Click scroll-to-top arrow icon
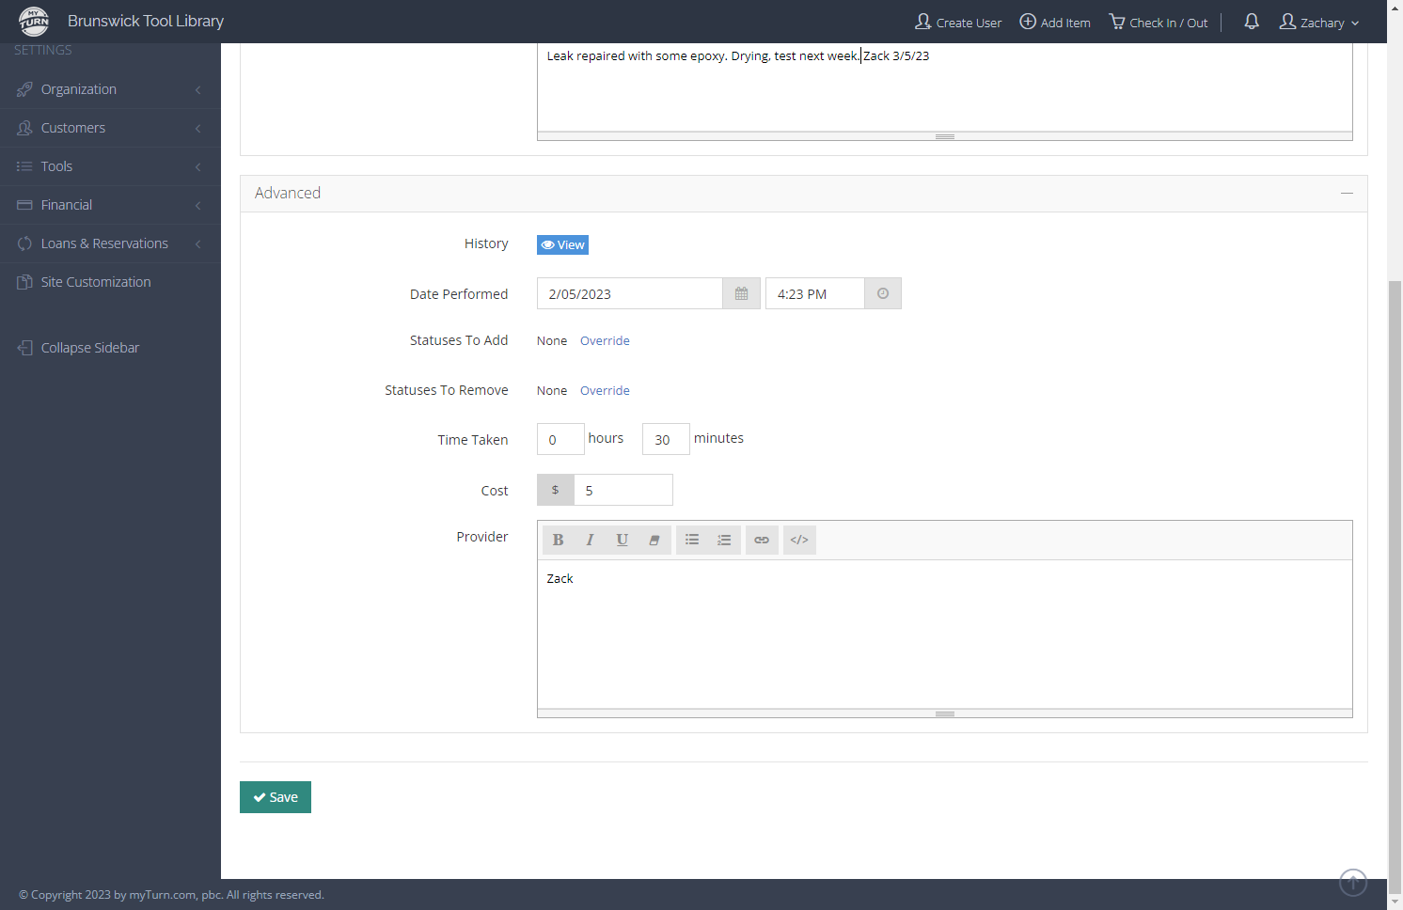This screenshot has height=910, width=1403. tap(1353, 882)
